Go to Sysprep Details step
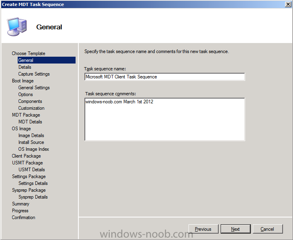This screenshot has width=293, height=240. point(33,197)
